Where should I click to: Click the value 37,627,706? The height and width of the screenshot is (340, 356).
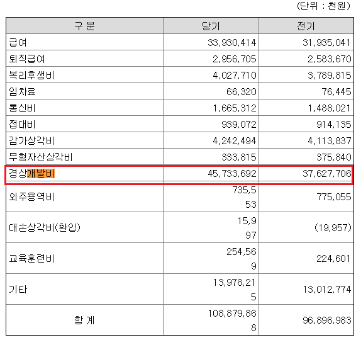326,174
